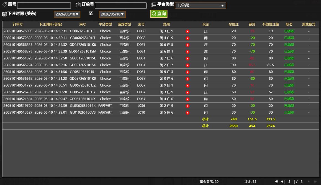Click the calendar icon beside 下注时间
Screen dimensions: 321x185
pyautogui.click(x=4, y=14)
